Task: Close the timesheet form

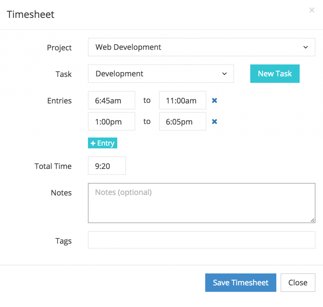Action: tap(298, 282)
